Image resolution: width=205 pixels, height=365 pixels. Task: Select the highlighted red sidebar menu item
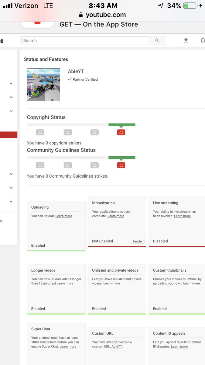point(9,135)
